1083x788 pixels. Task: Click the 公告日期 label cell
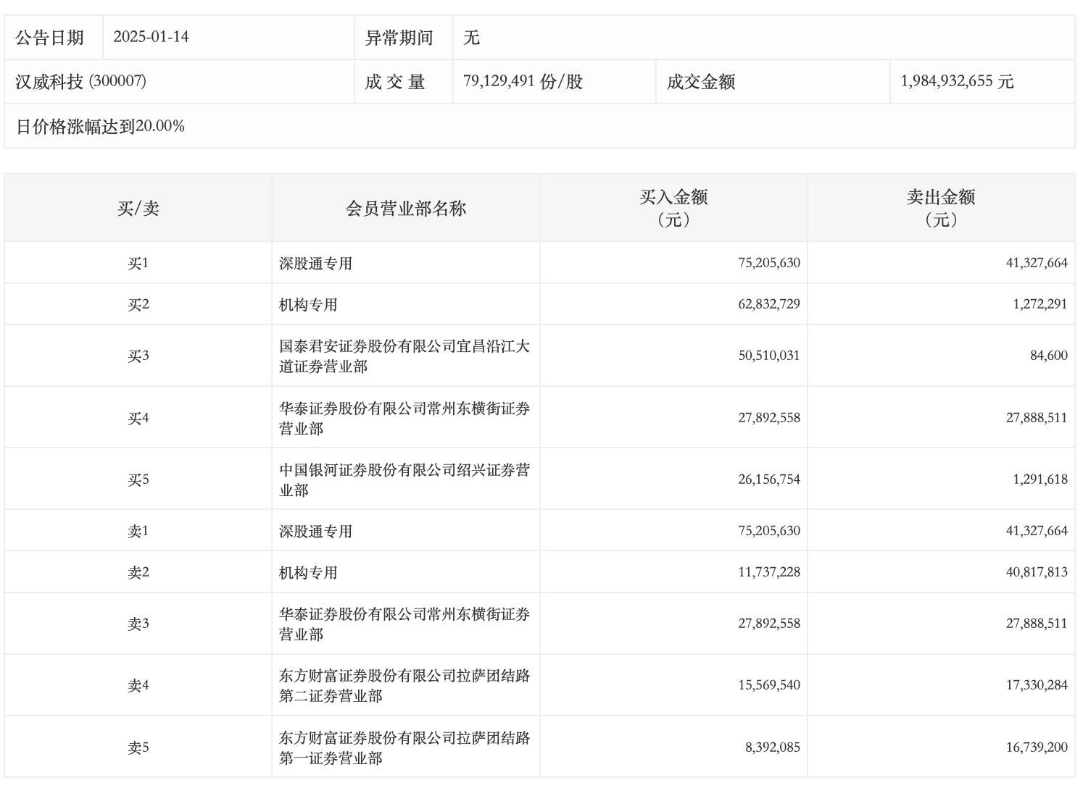(50, 38)
